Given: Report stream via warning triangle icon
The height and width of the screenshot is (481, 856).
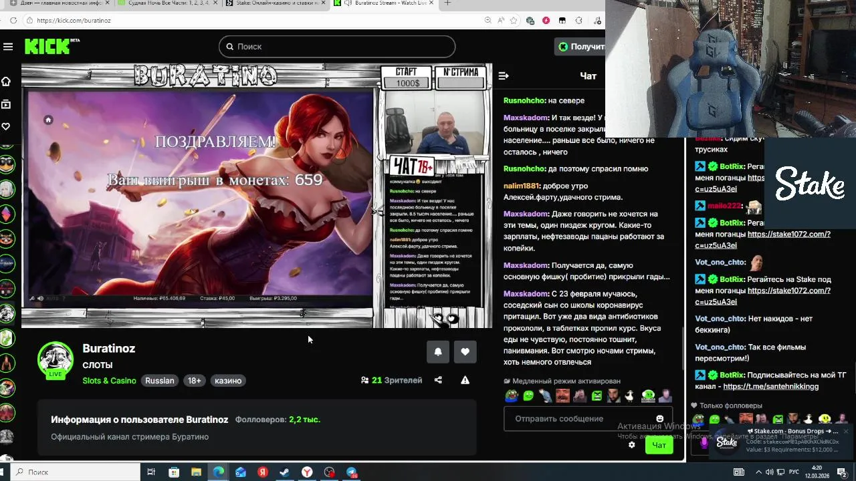Looking at the screenshot, I should click(465, 380).
